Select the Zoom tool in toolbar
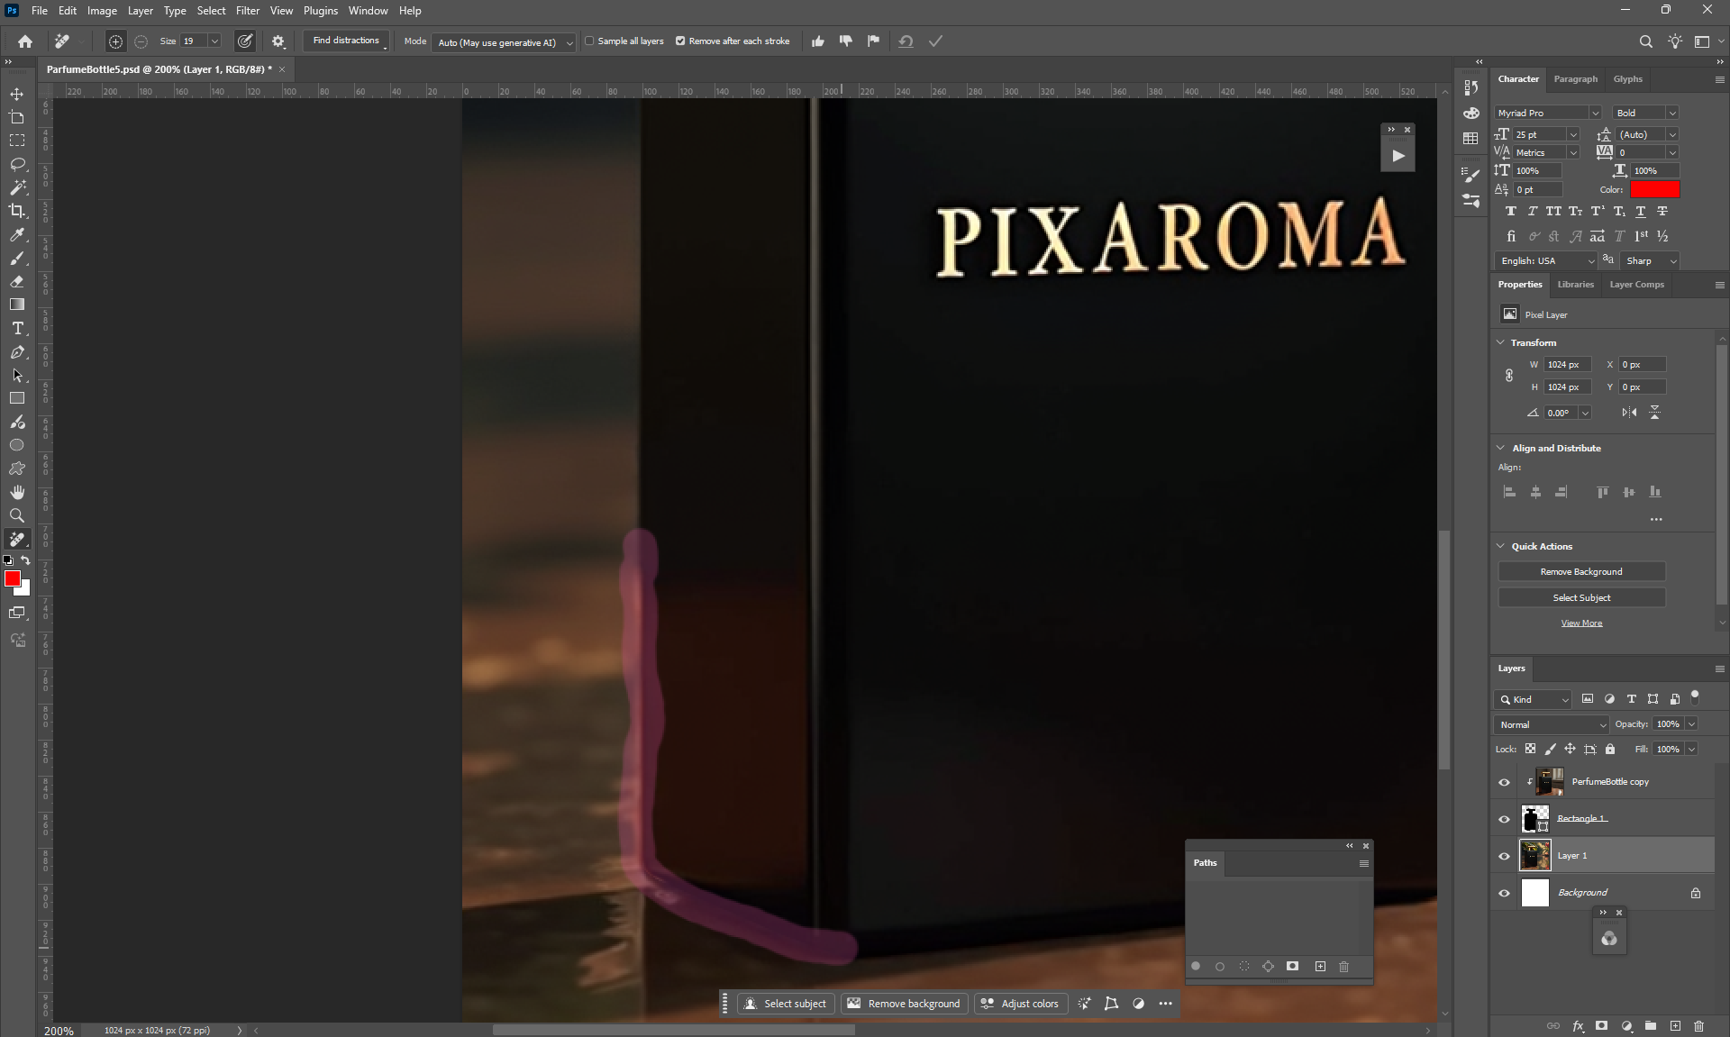The width and height of the screenshot is (1730, 1037). (17, 515)
